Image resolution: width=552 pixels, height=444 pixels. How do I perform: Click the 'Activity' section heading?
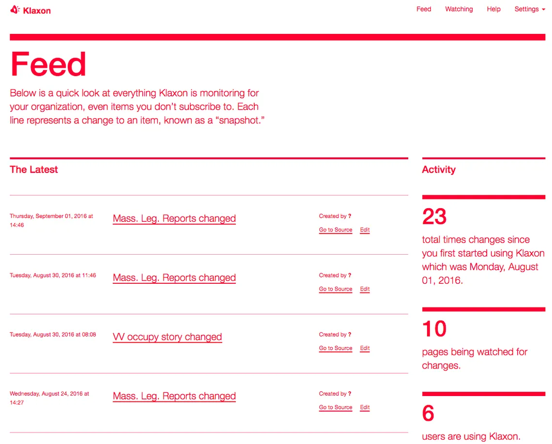[x=439, y=169]
